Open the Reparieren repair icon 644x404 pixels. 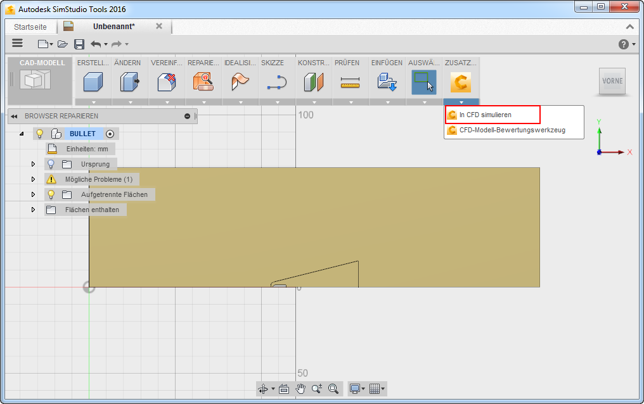point(203,82)
